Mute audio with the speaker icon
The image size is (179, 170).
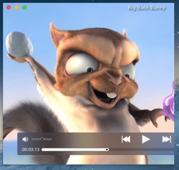click(25, 139)
